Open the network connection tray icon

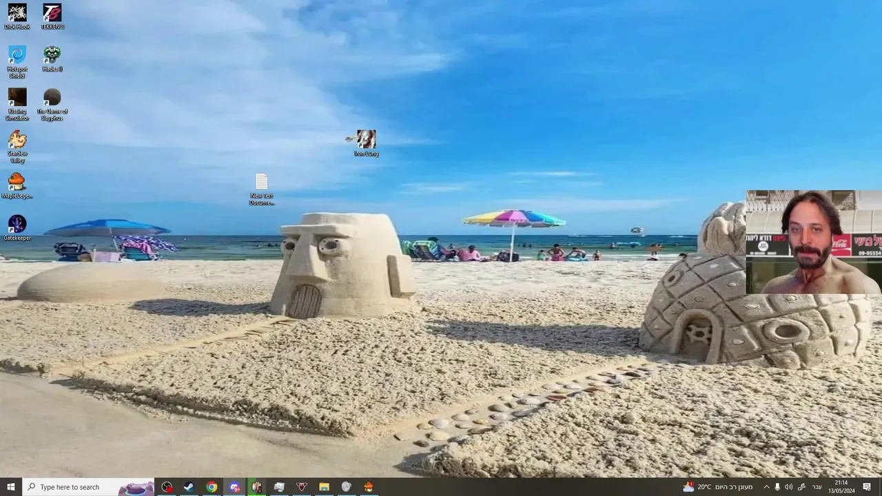801,487
